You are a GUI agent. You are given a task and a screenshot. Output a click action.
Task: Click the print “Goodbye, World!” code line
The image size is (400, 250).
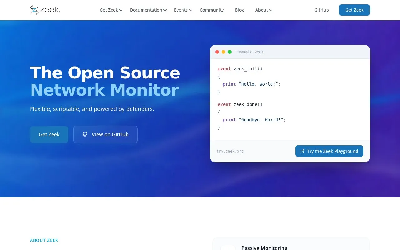[254, 120]
